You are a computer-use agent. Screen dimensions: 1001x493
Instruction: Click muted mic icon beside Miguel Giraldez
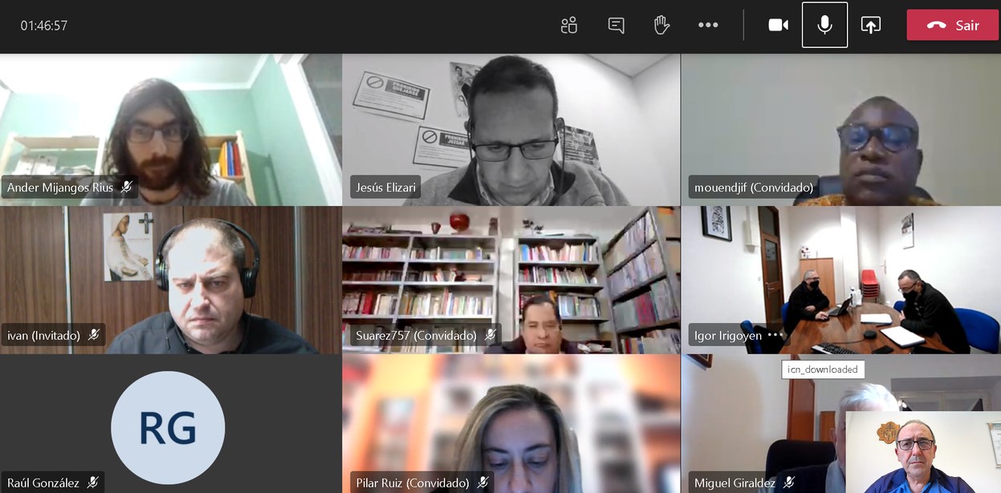(789, 483)
